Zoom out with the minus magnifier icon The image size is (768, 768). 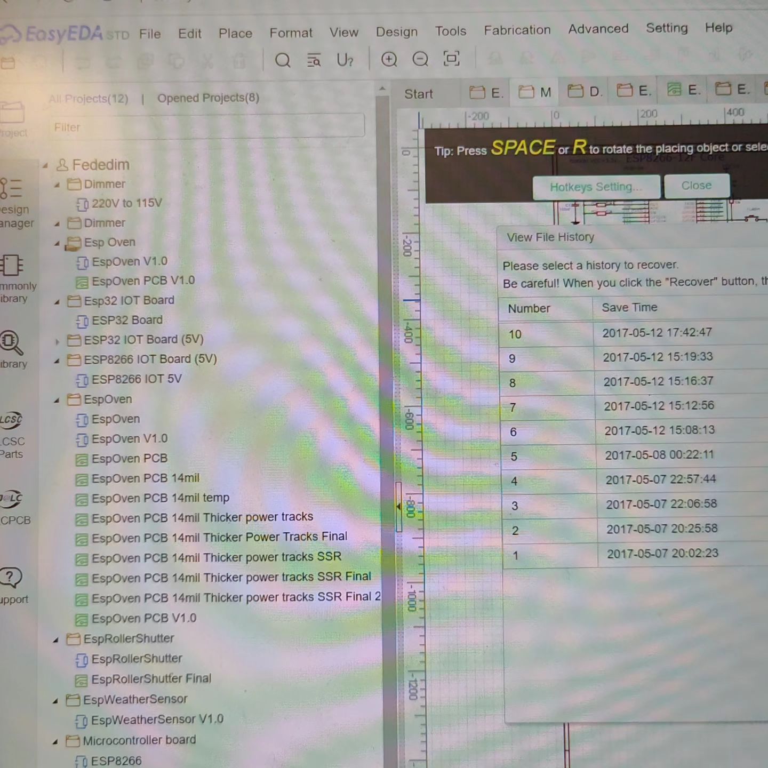[x=420, y=59]
